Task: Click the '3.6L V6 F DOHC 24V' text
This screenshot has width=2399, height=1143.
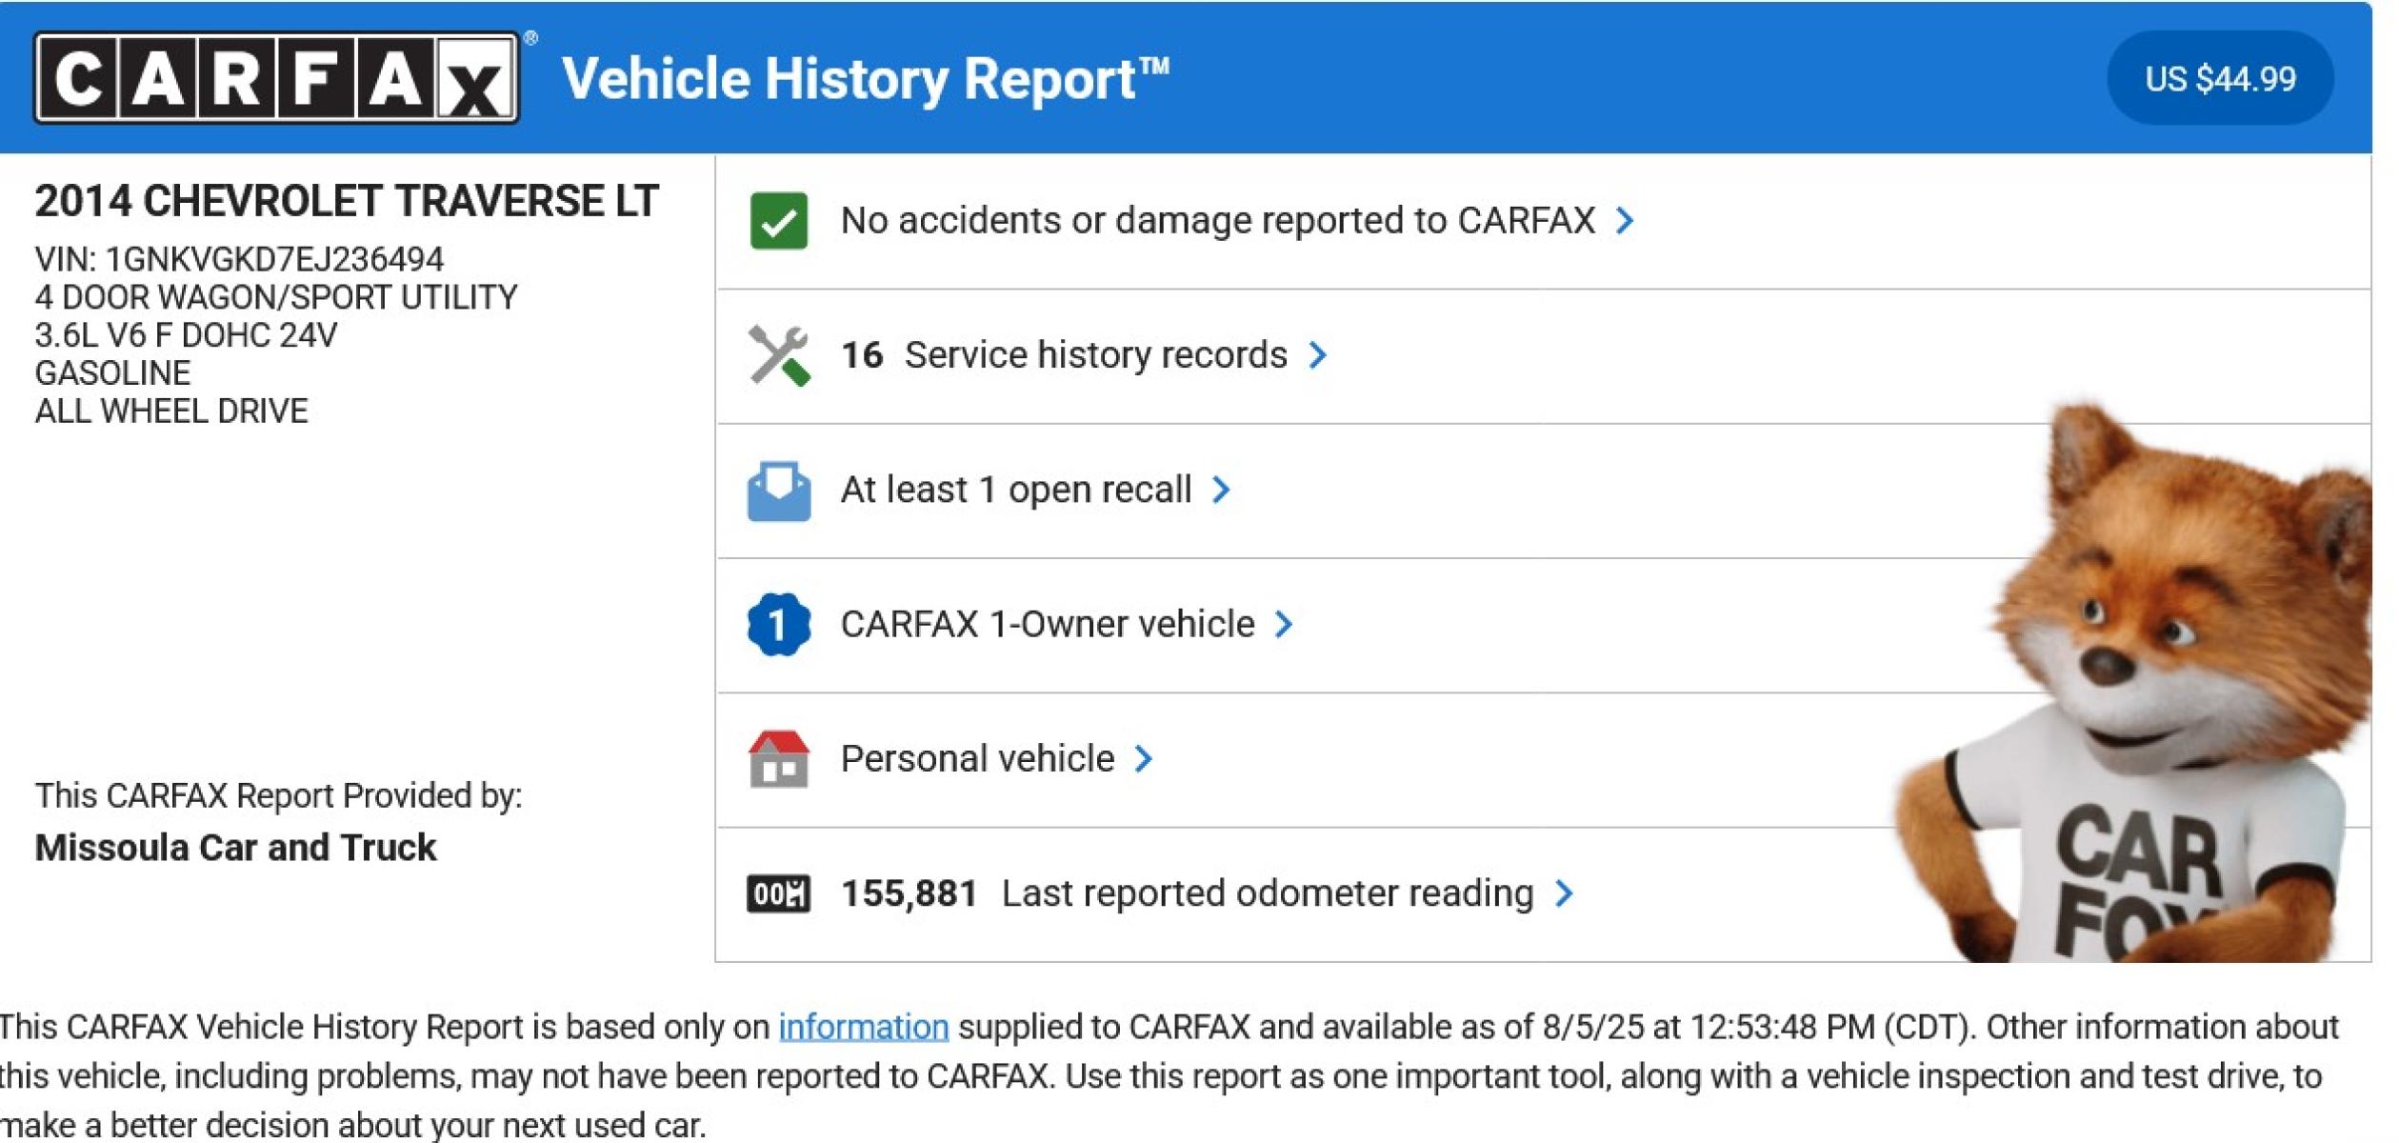Action: [x=186, y=335]
